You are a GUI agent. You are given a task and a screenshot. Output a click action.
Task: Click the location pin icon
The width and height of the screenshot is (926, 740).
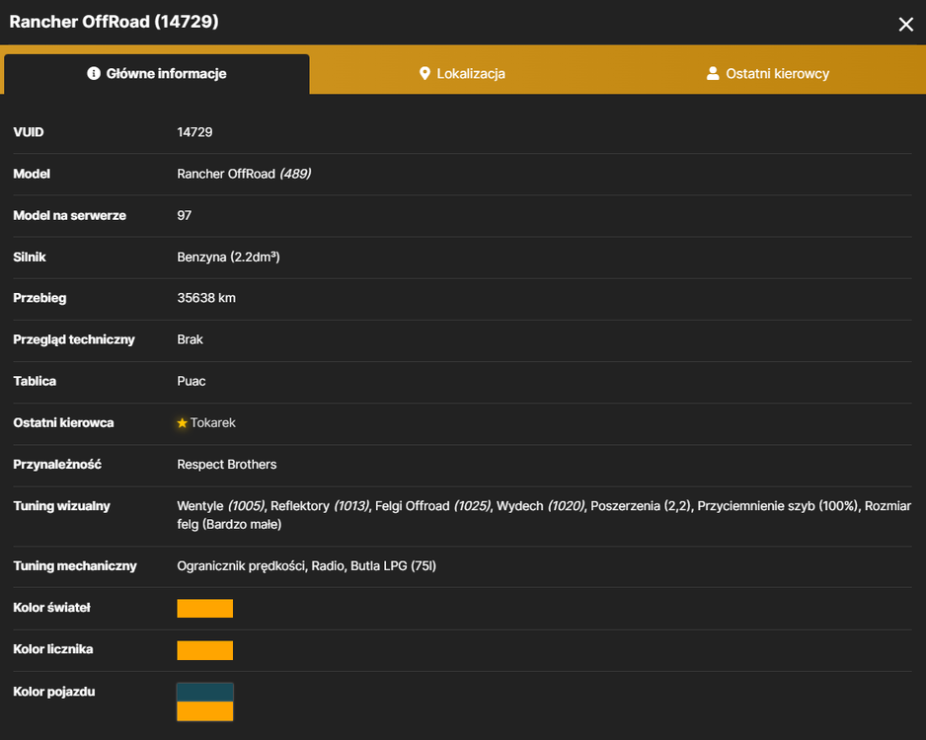point(424,73)
